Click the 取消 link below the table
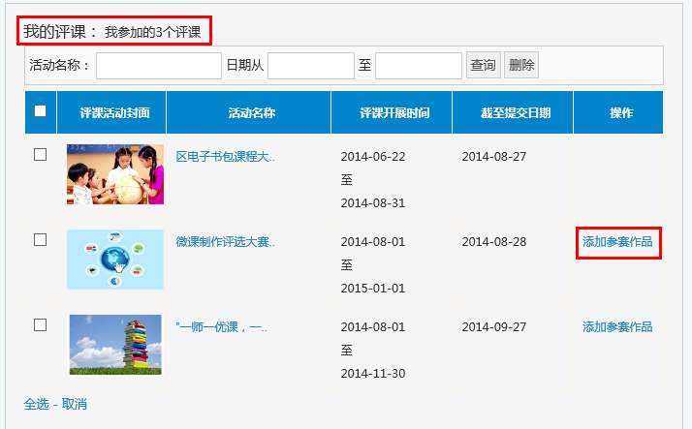Image resolution: width=692 pixels, height=429 pixels. pos(74,404)
